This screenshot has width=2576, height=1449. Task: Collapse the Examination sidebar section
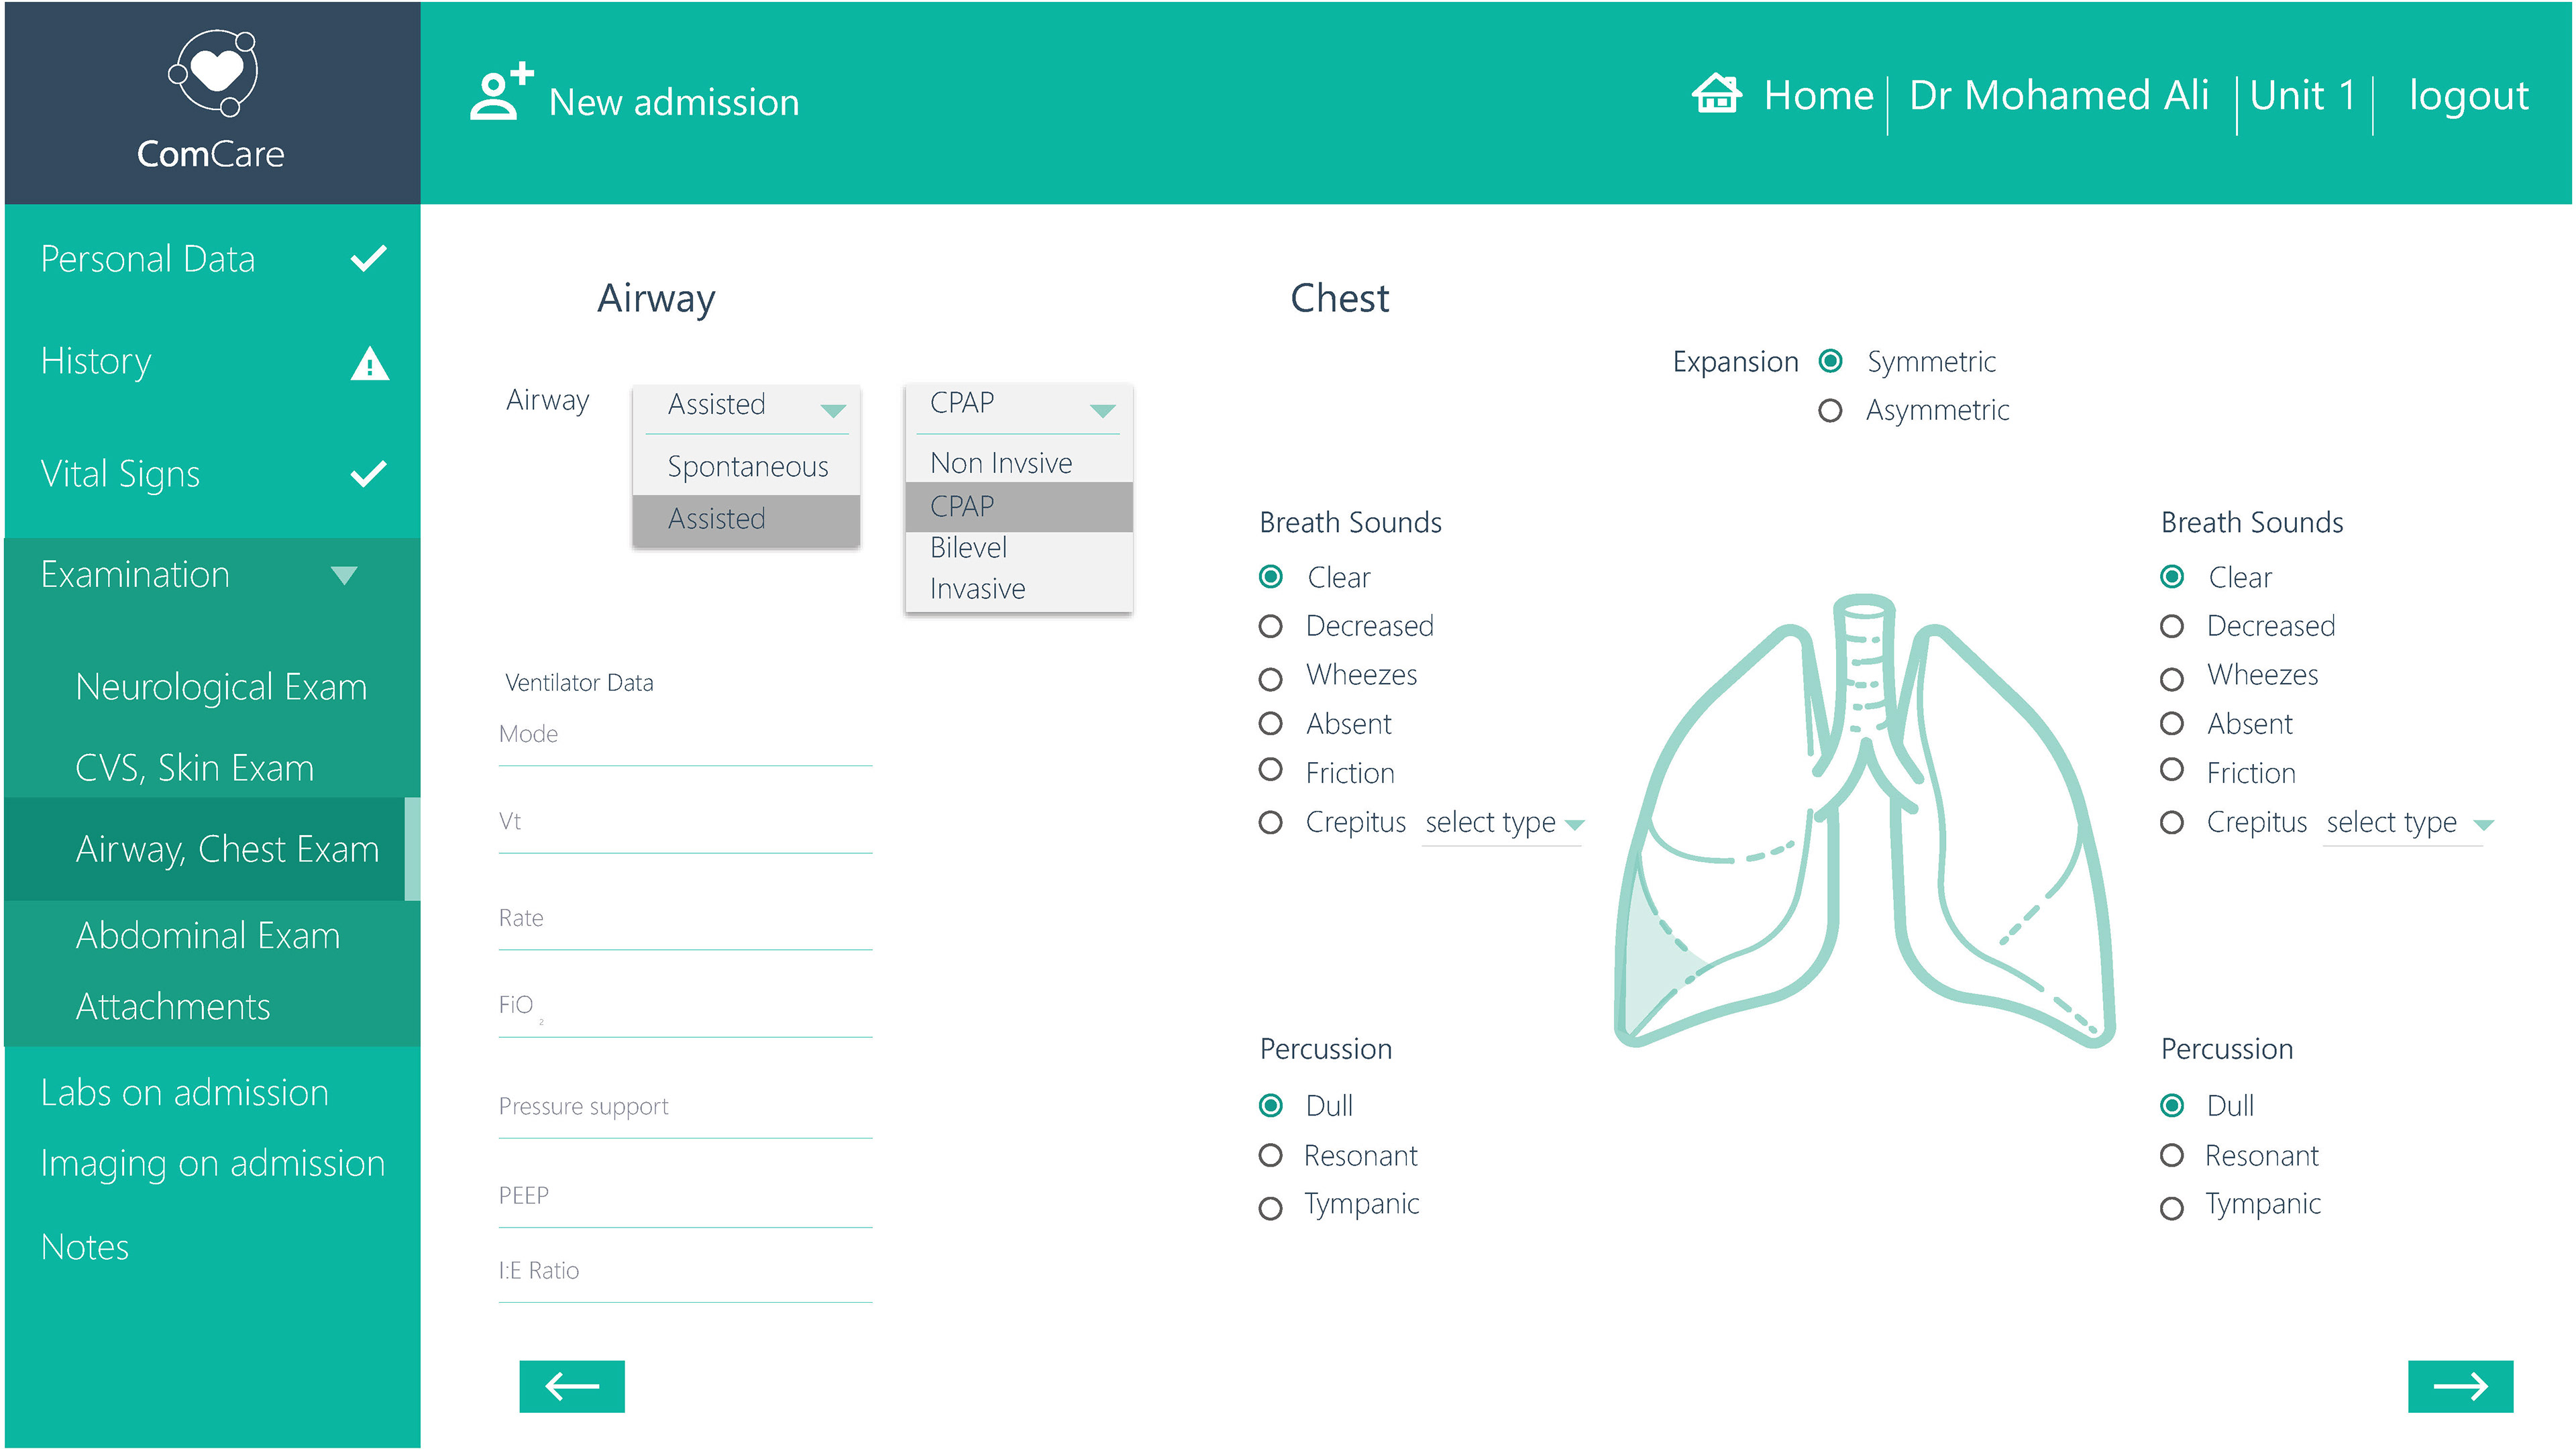coord(344,575)
